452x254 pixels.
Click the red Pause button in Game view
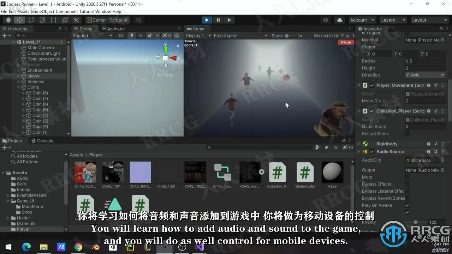click(346, 42)
